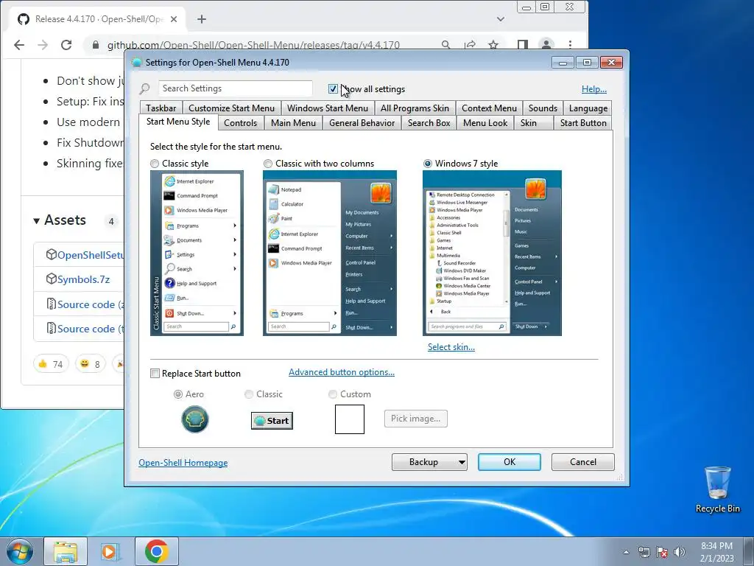
Task: Select the Windows 7 style radio button
Action: [x=428, y=164]
